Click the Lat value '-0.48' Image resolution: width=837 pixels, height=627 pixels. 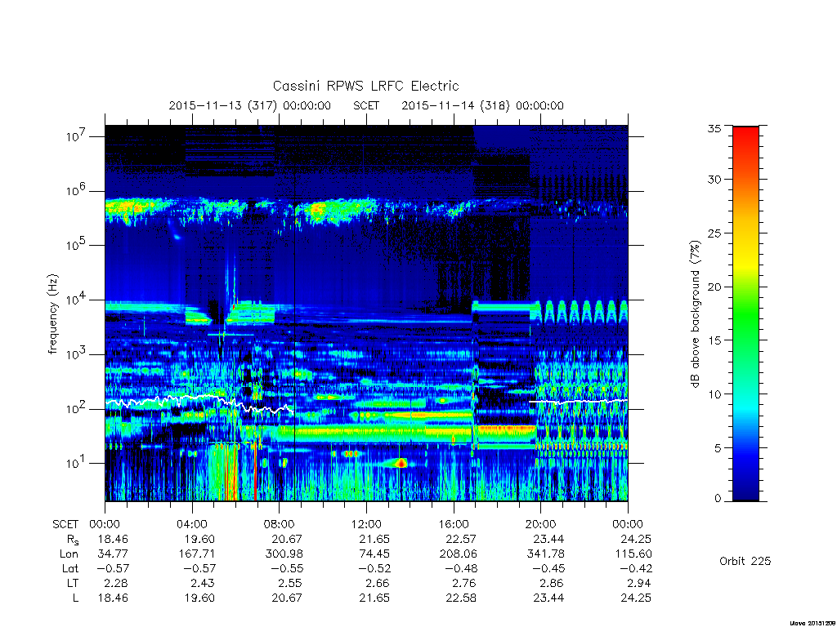click(x=461, y=568)
